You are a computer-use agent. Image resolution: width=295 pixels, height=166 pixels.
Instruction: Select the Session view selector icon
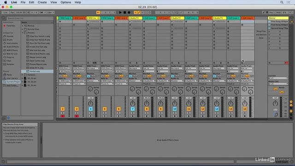coord(292,22)
